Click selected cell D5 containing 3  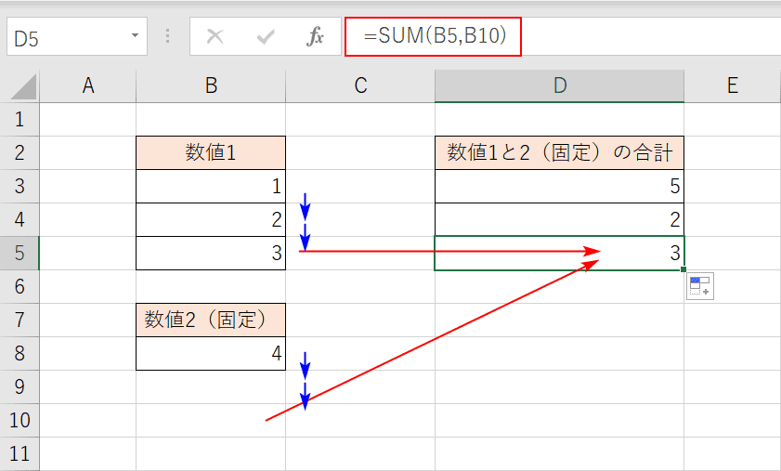click(559, 253)
